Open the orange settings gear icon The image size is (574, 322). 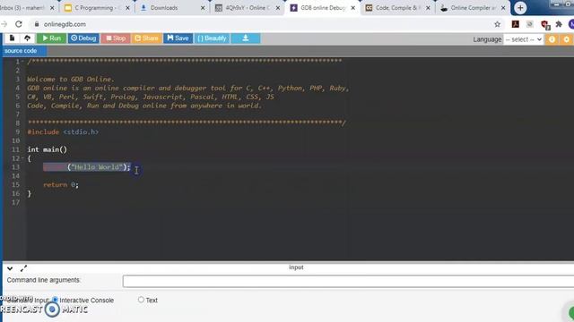click(x=566, y=39)
